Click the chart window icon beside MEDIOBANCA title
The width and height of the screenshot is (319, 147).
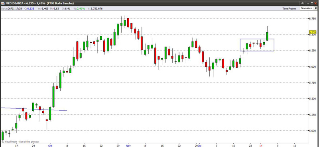click(3, 3)
